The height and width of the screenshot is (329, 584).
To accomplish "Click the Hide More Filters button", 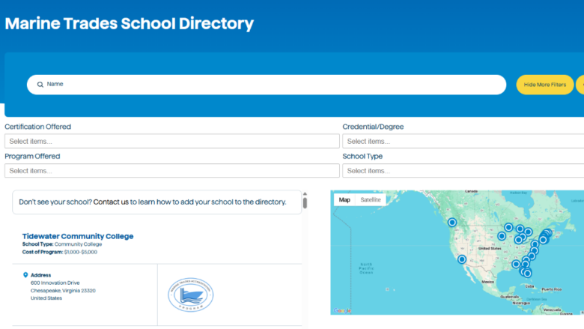I will pos(544,85).
